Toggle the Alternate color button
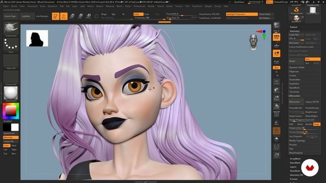326x183 pixels. pyautogui.click(x=11, y=137)
